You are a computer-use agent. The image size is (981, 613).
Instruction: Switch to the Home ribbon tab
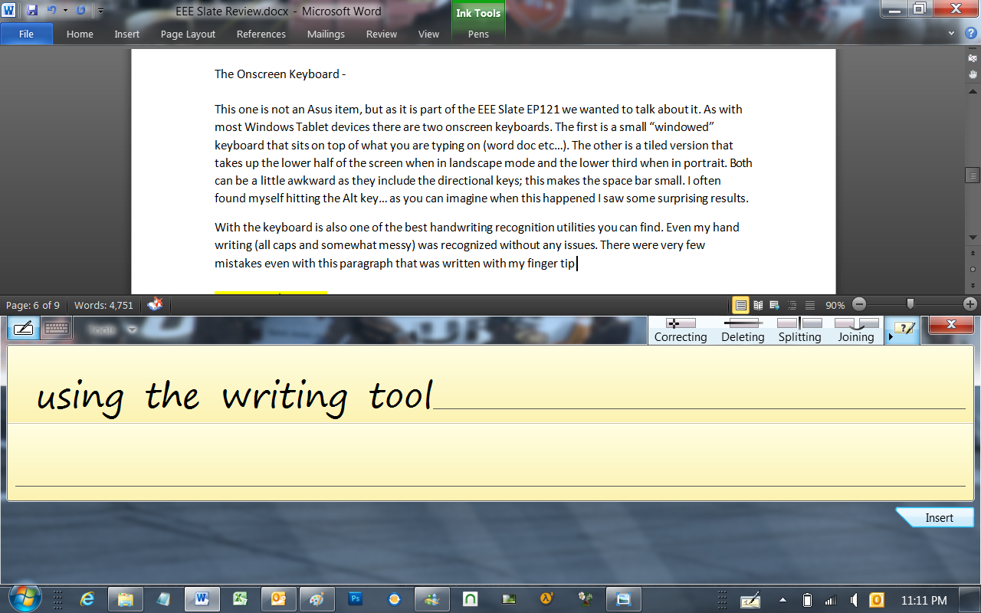click(x=80, y=34)
